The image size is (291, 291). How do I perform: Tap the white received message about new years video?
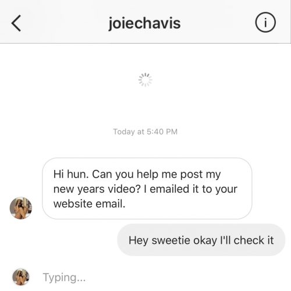(147, 189)
